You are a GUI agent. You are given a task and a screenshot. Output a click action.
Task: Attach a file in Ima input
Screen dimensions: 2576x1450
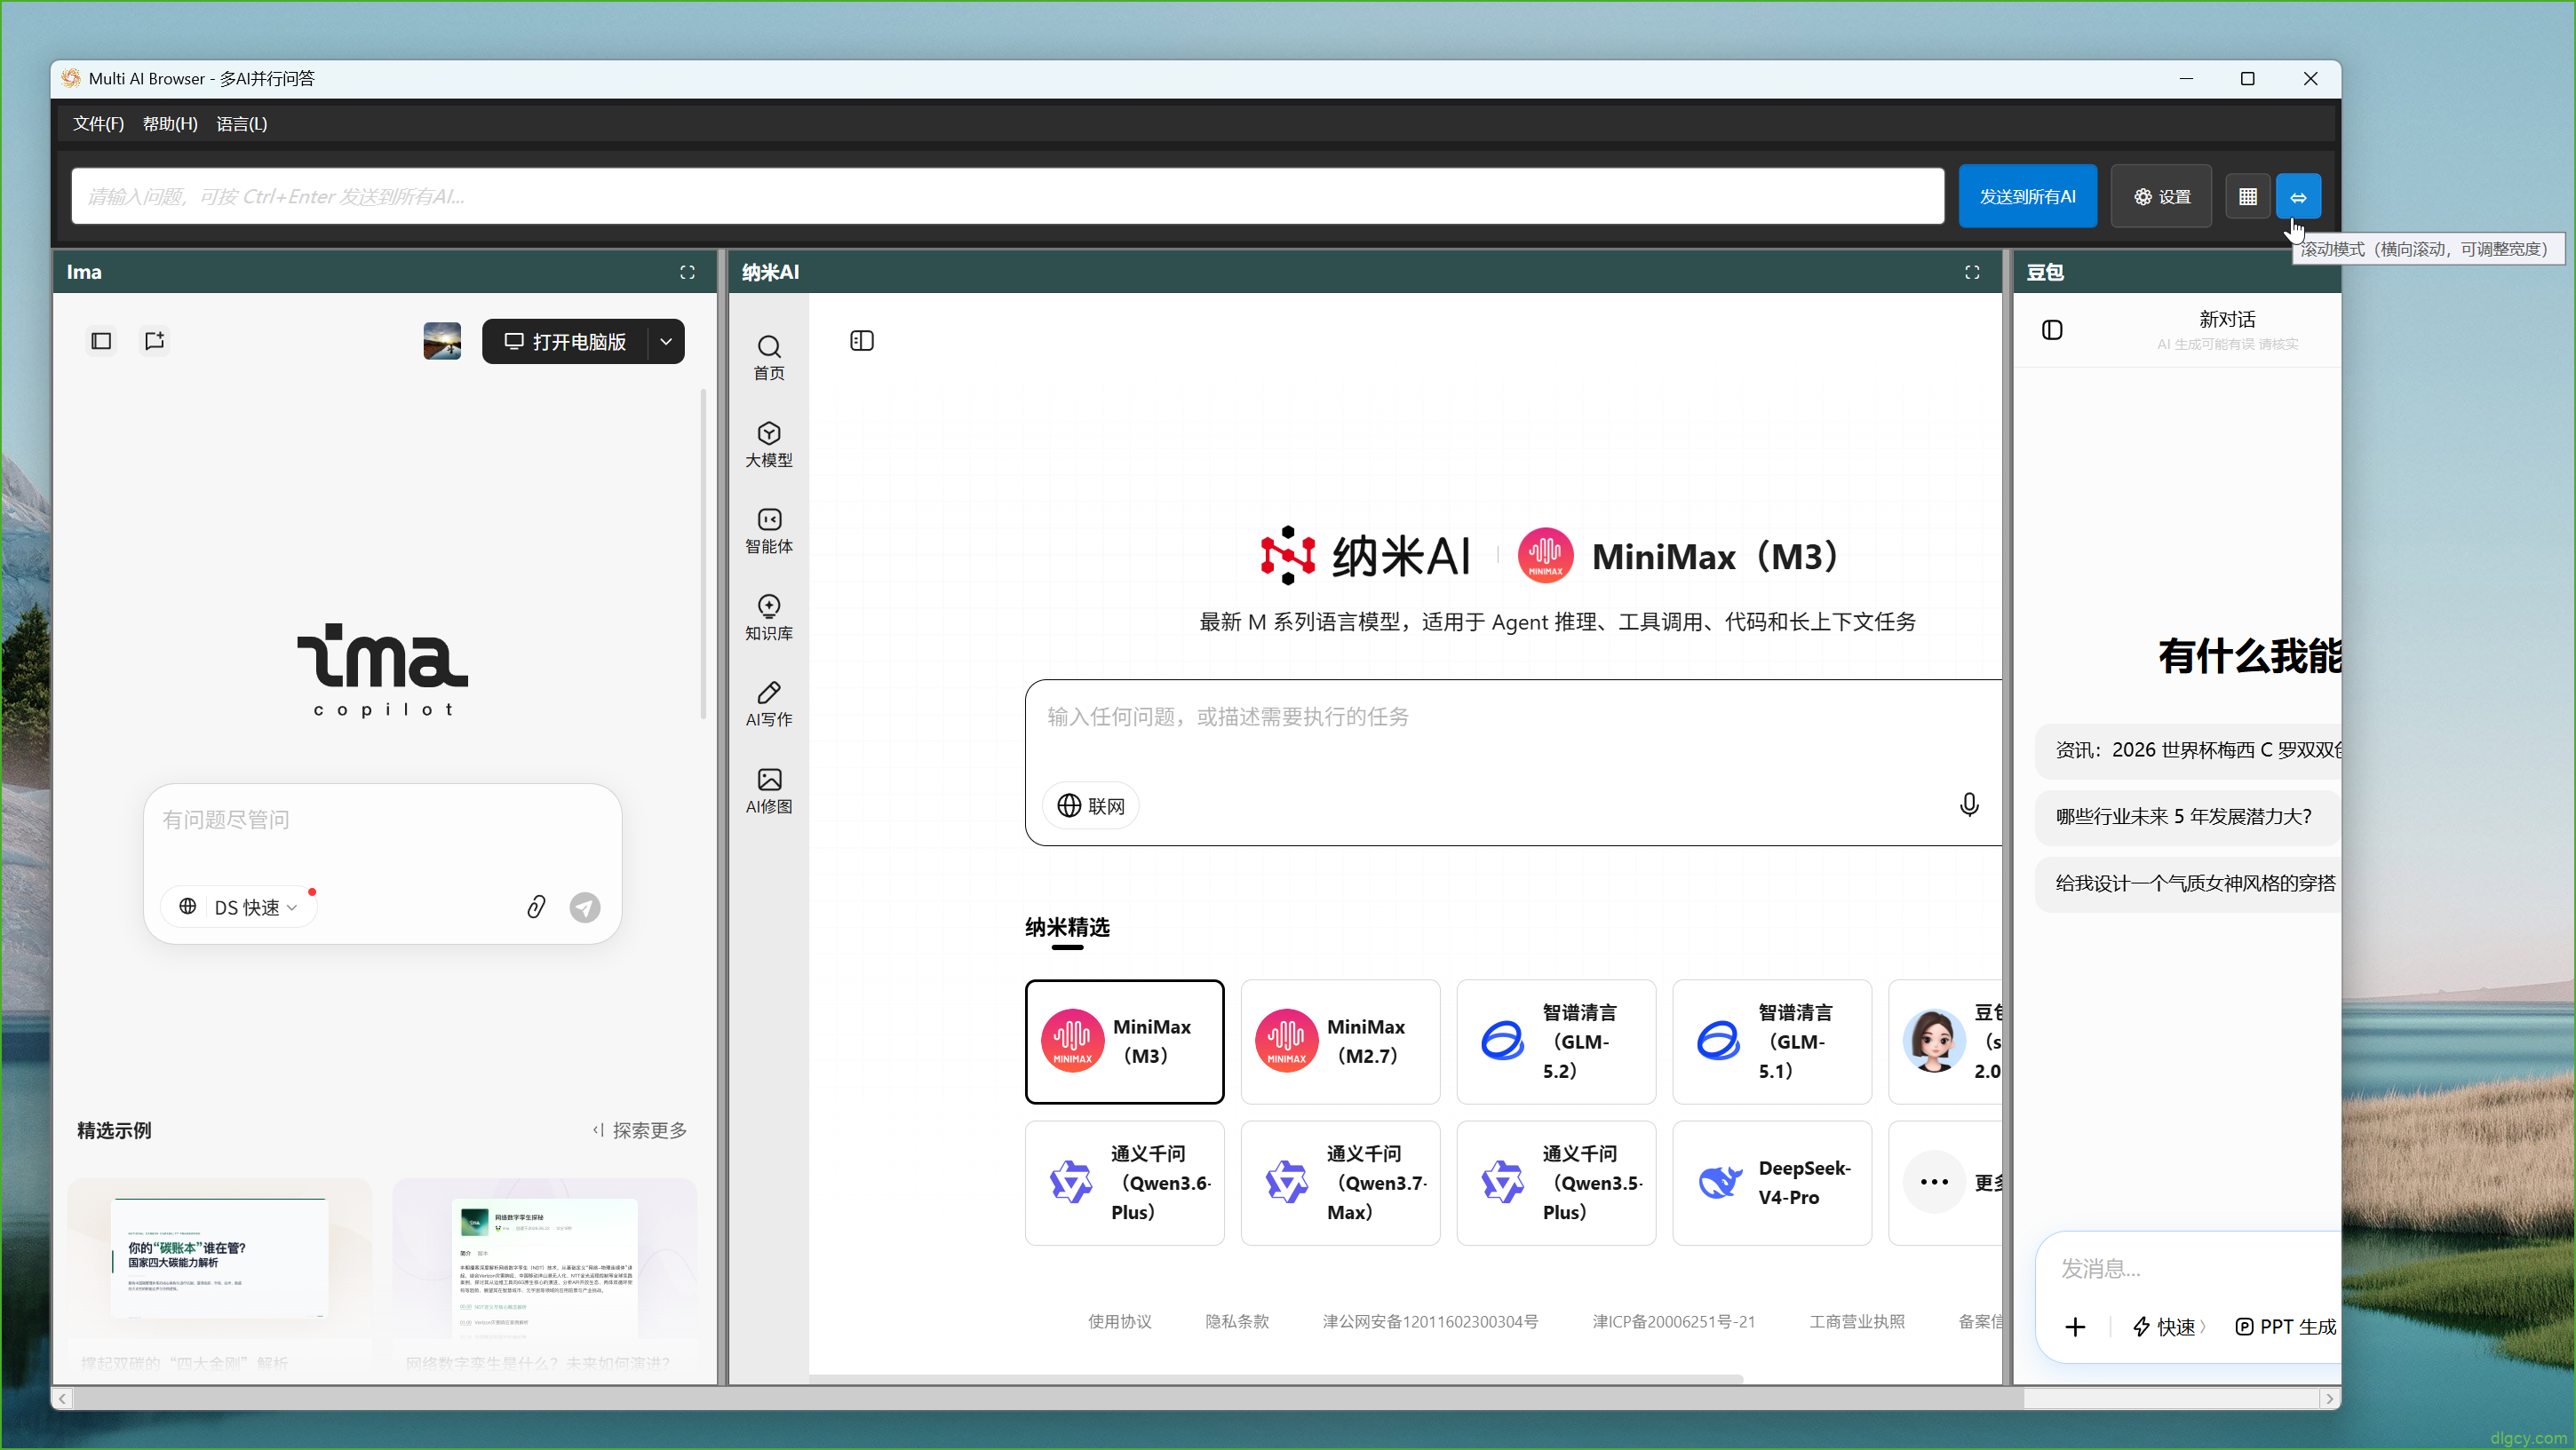coord(536,907)
